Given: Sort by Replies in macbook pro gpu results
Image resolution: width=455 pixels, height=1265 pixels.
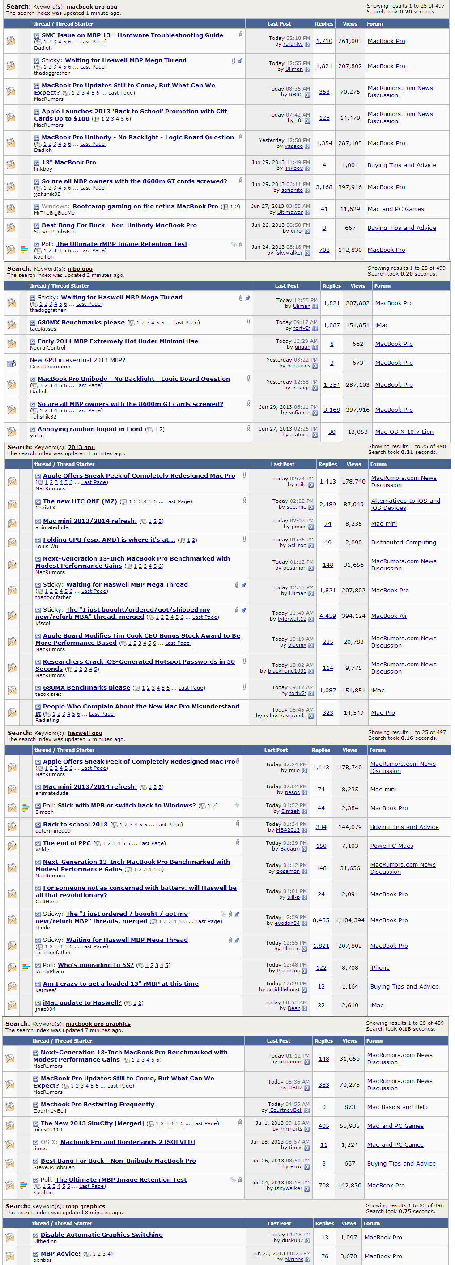Looking at the screenshot, I should [x=324, y=24].
